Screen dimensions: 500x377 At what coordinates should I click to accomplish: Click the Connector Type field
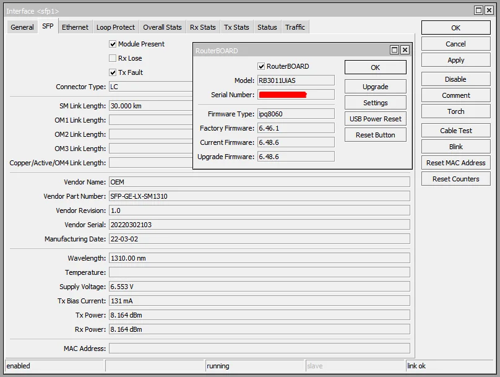pos(151,87)
